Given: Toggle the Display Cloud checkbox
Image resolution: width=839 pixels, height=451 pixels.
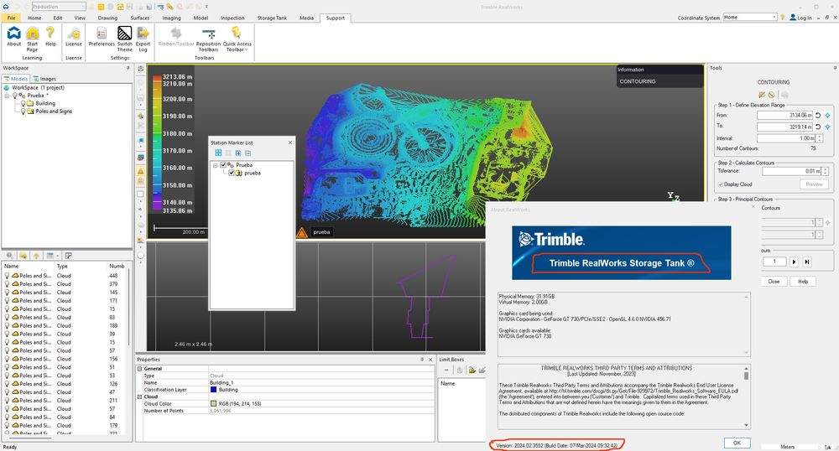Looking at the screenshot, I should coord(720,184).
